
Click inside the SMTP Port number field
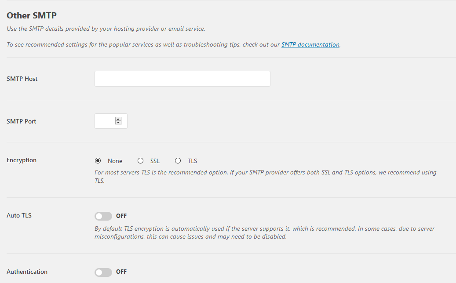(105, 121)
